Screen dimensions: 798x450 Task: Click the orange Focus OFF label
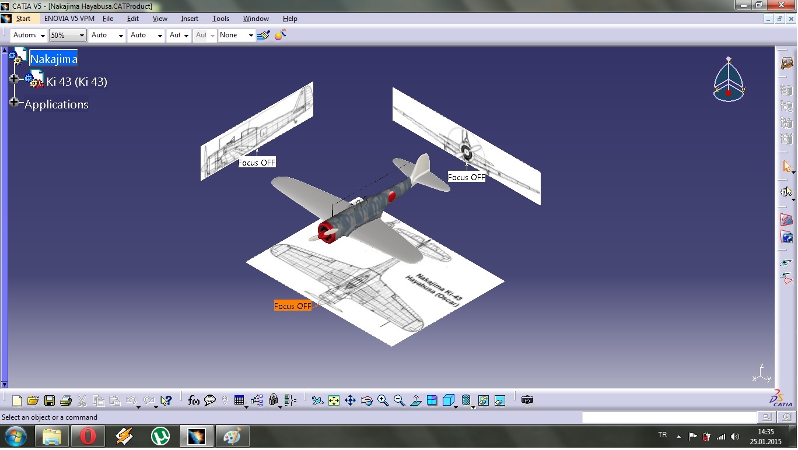coord(293,306)
